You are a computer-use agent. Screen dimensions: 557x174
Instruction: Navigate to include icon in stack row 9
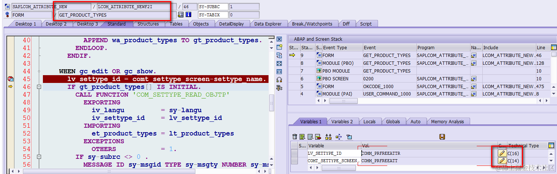(x=473, y=56)
